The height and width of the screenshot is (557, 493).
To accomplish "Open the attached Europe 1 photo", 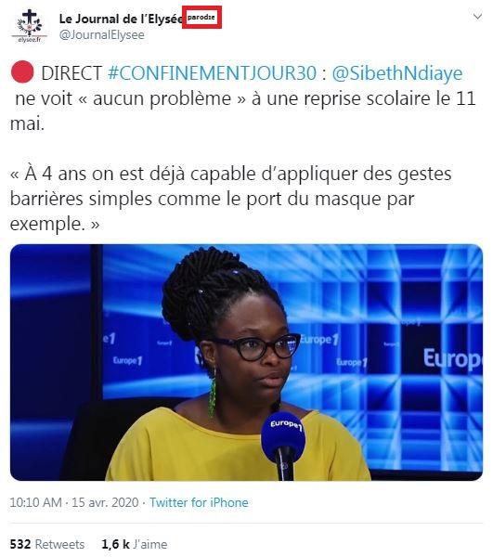I will pos(246,362).
